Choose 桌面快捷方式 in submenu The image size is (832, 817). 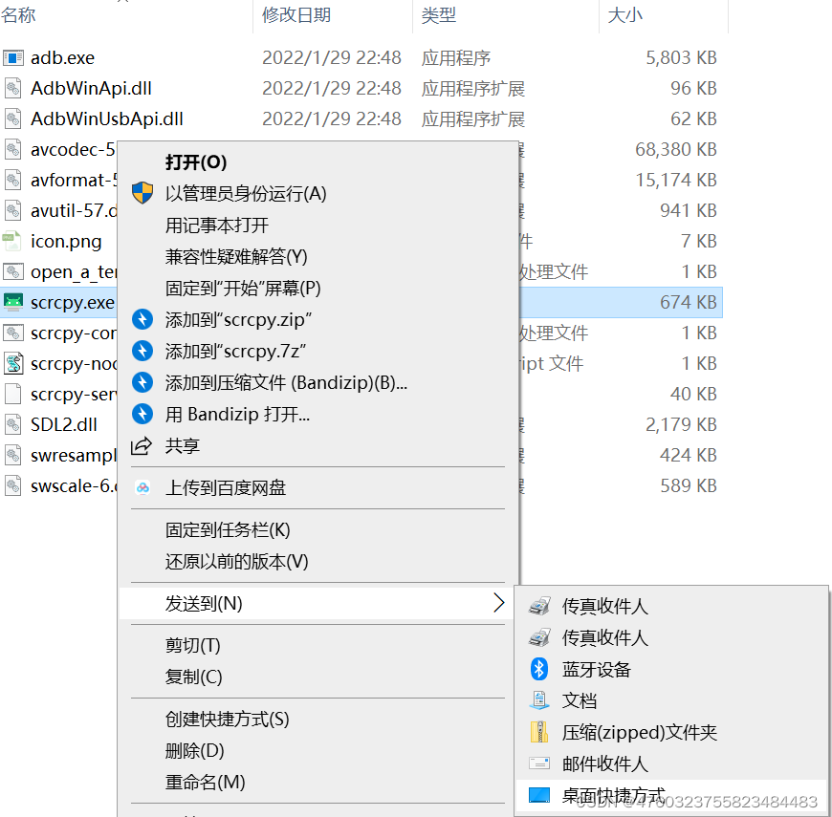tap(614, 795)
